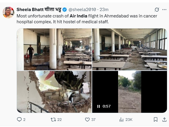Open dining hall photo with walking man
Screen dimensions: 169x127
54,49
